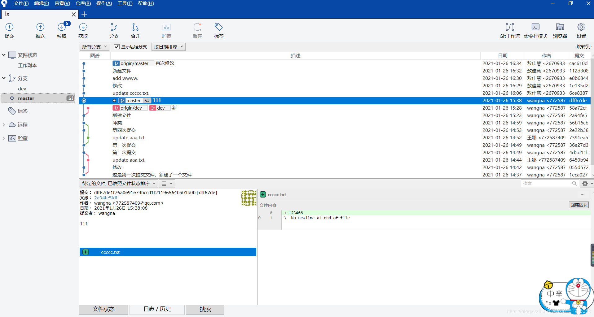Click the 回滚区块 button
594x317 pixels.
(579, 205)
